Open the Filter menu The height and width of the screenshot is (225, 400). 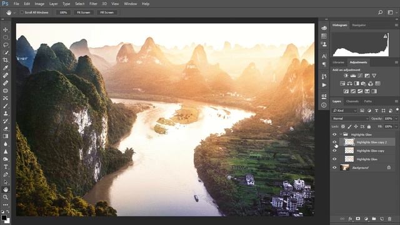[93, 4]
